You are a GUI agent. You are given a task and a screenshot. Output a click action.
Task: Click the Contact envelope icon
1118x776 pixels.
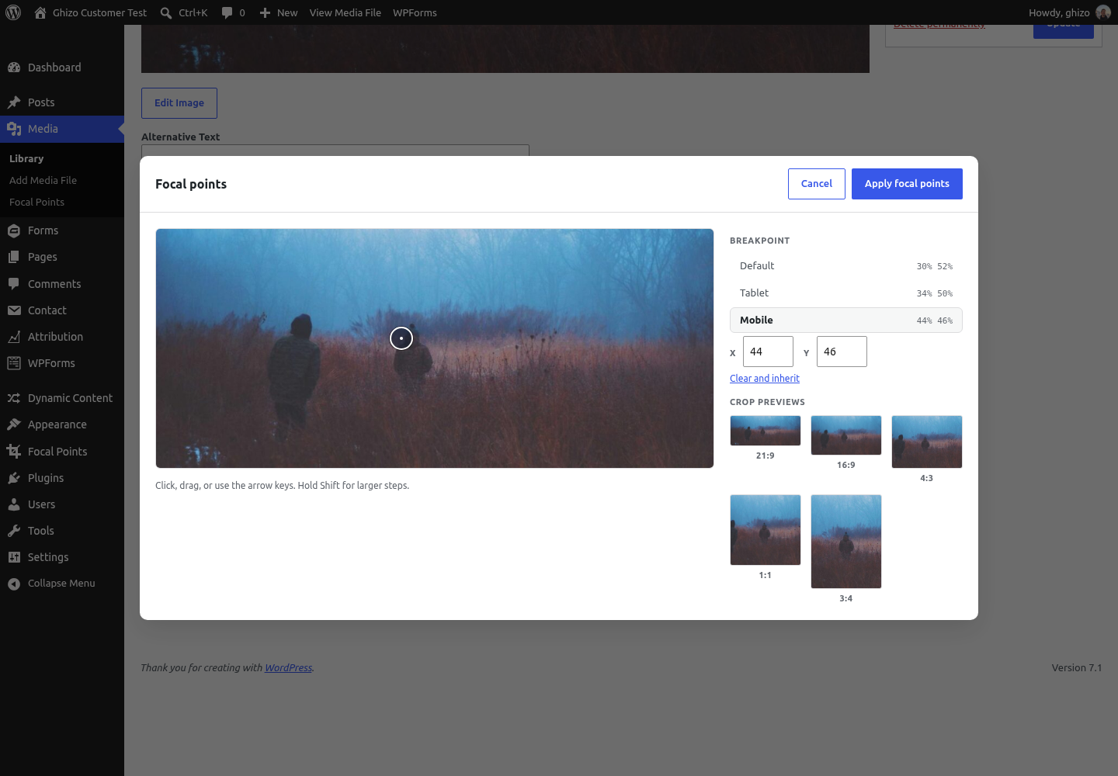[14, 310]
